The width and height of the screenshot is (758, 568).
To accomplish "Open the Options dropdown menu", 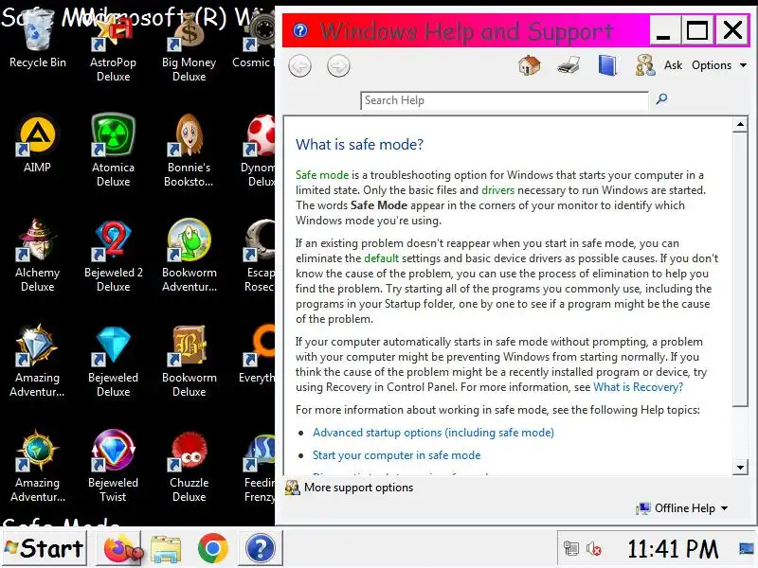I will click(x=719, y=65).
